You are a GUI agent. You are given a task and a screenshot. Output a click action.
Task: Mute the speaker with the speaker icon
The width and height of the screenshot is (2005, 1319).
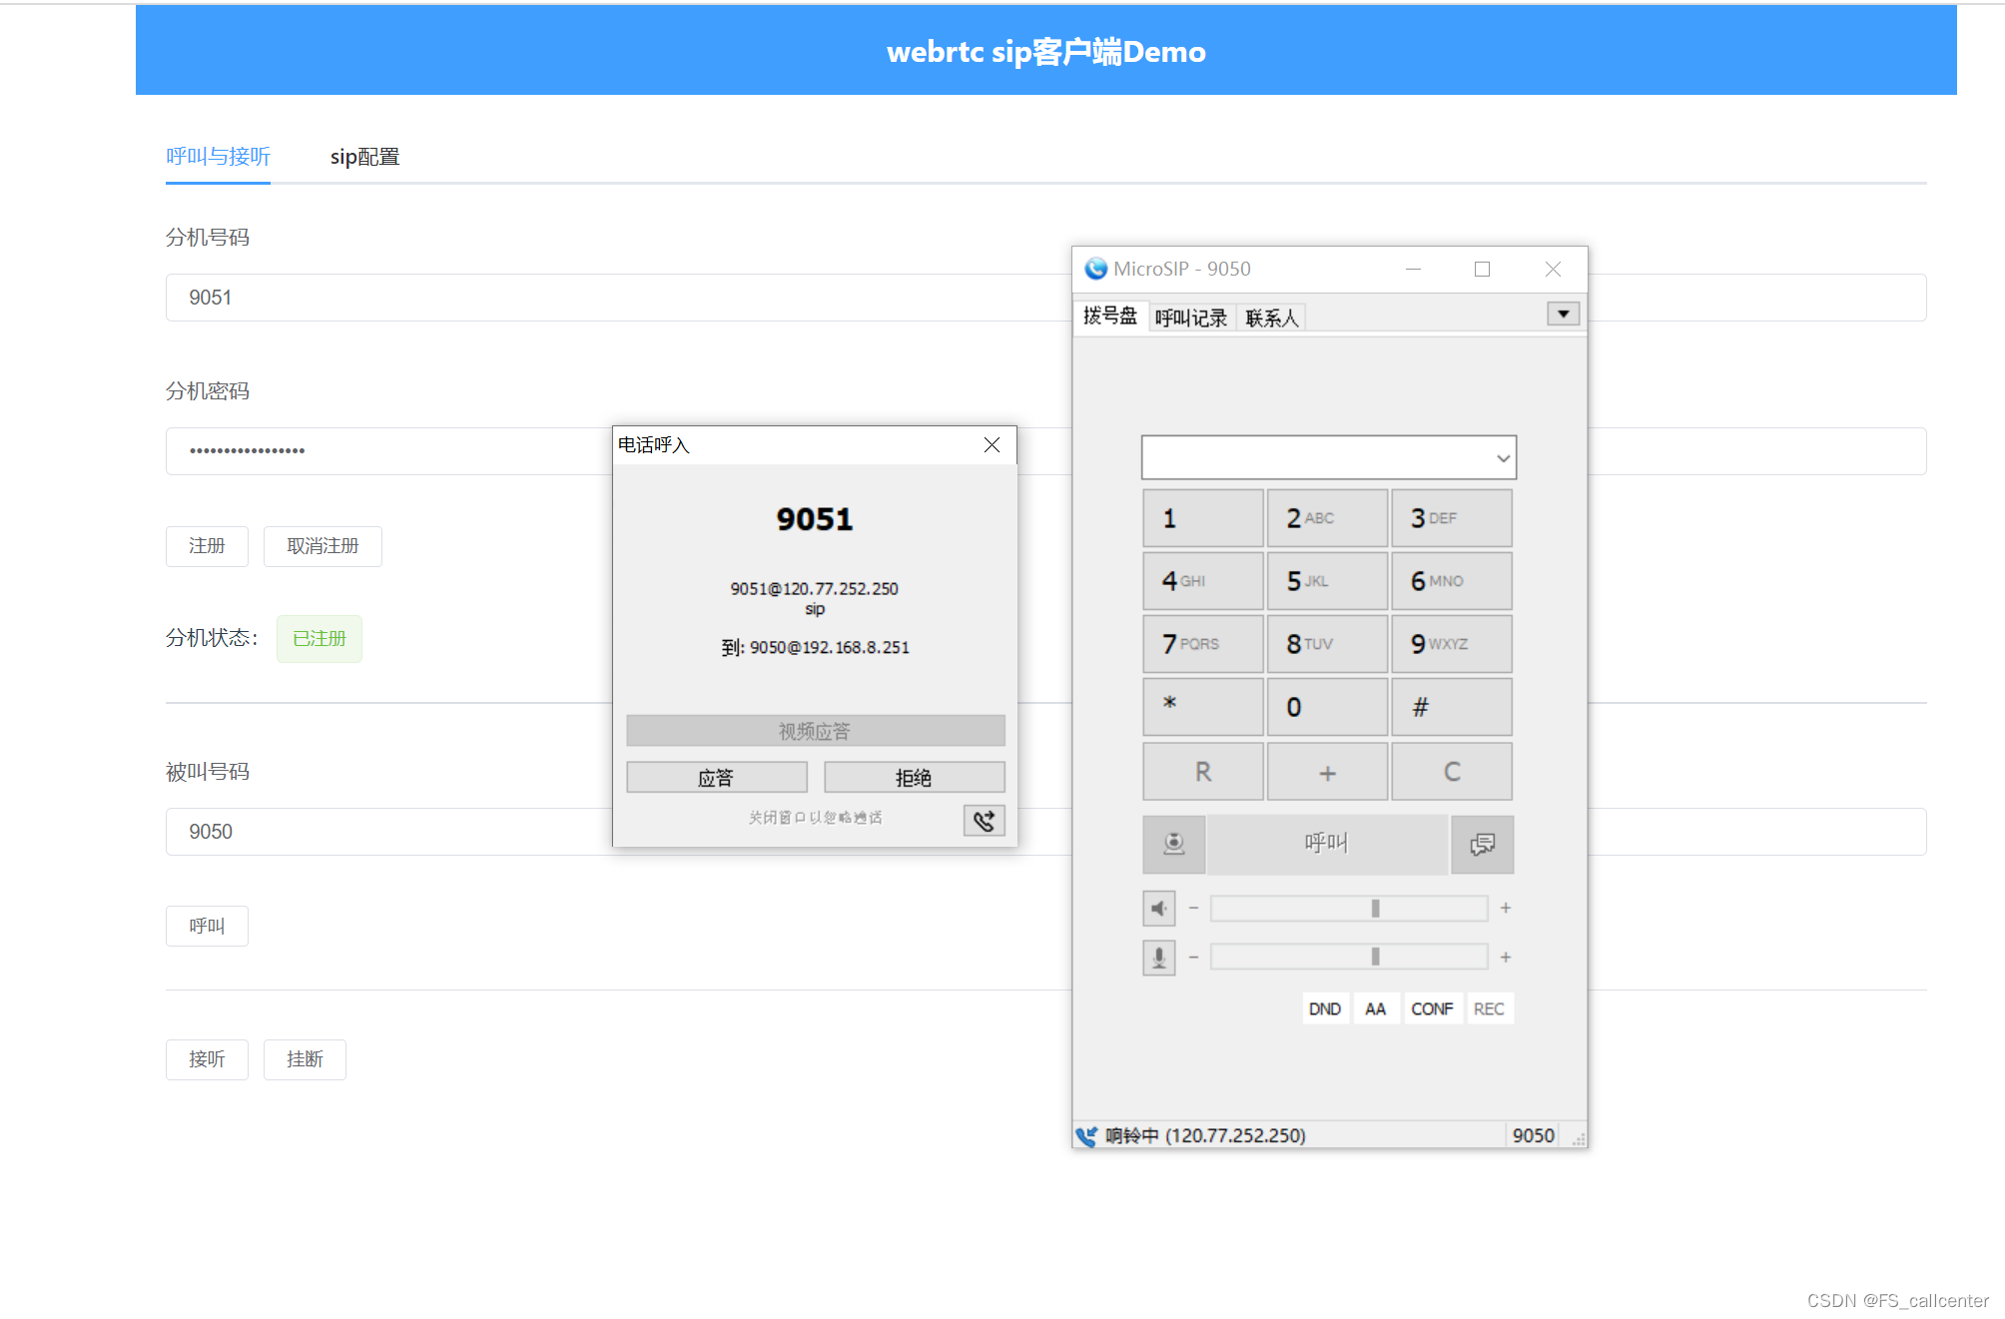(1158, 909)
